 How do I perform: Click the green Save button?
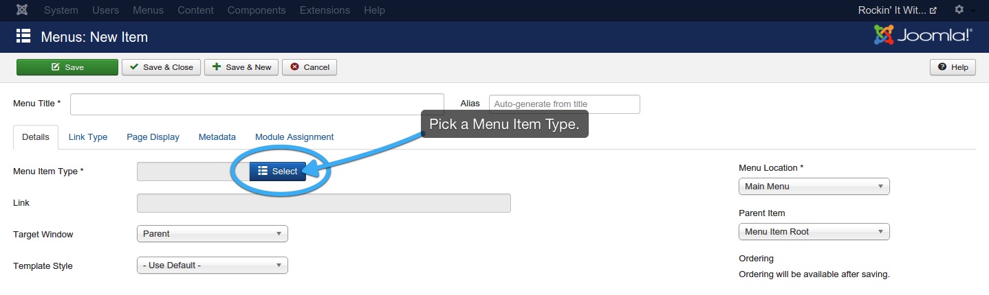coord(67,67)
